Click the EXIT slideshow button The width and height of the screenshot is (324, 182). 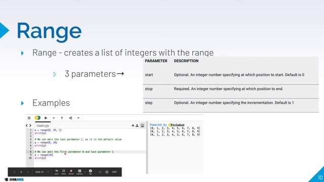pyautogui.click(x=114, y=172)
